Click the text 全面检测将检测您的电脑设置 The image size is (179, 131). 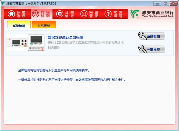tap(54, 70)
